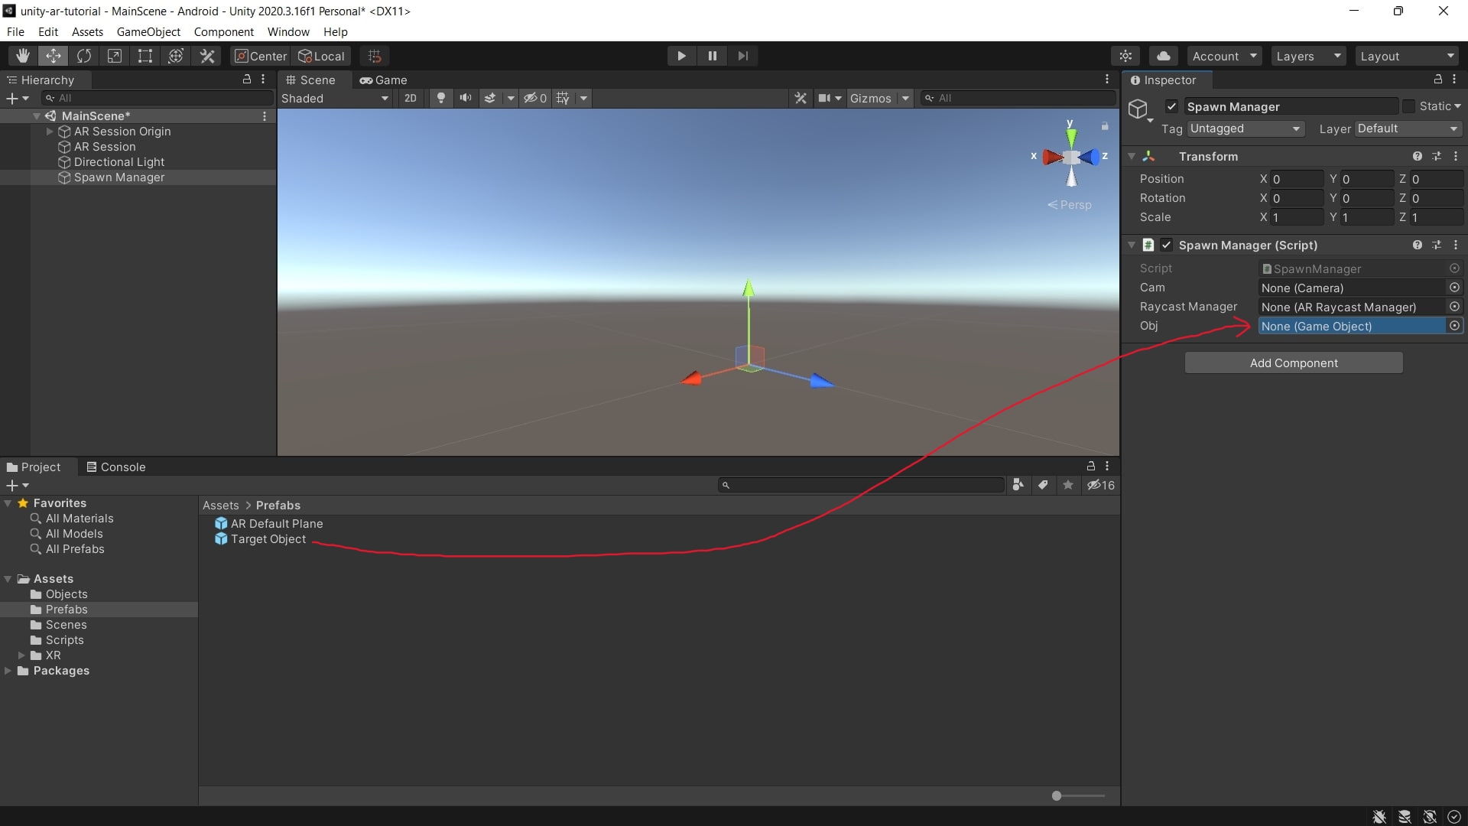Open Layout dropdown
Screen dimensions: 1468x826
[1408, 56]
